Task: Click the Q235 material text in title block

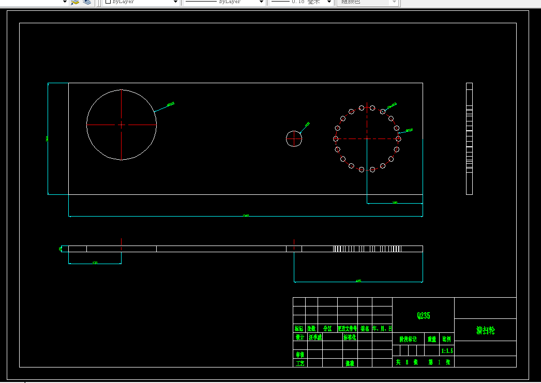Action: pyautogui.click(x=424, y=315)
